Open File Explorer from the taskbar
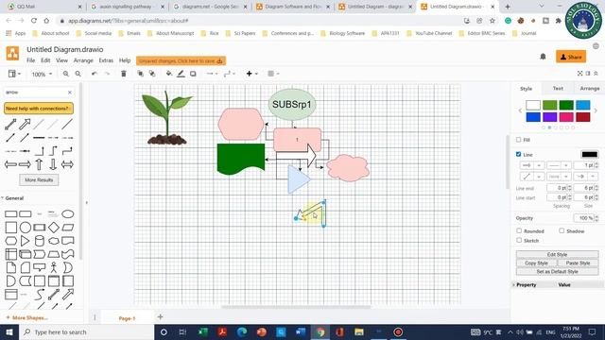Viewport: 605px width, 340px height. 359,331
